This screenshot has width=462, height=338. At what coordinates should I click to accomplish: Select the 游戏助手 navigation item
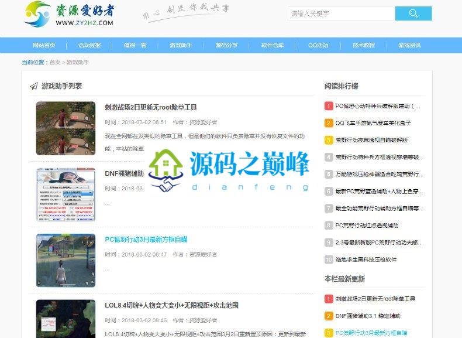click(181, 45)
